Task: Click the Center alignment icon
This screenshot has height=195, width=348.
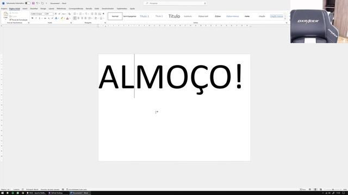Action: point(78,18)
